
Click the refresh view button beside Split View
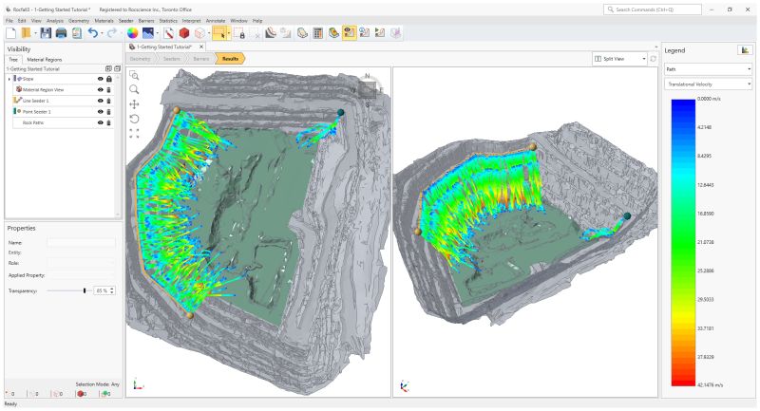(653, 59)
